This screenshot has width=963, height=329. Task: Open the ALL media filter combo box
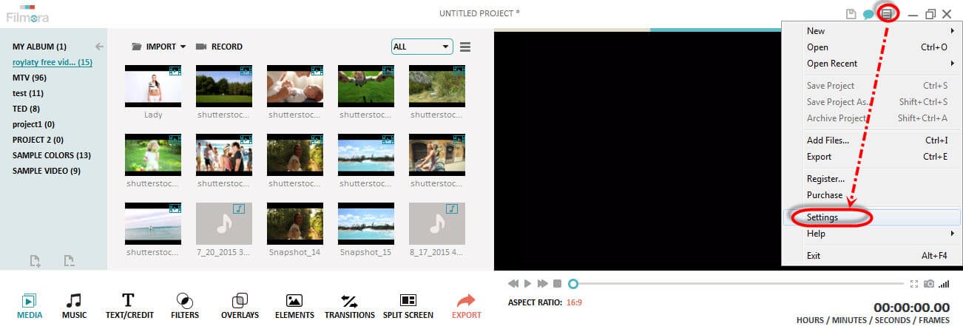[x=422, y=47]
